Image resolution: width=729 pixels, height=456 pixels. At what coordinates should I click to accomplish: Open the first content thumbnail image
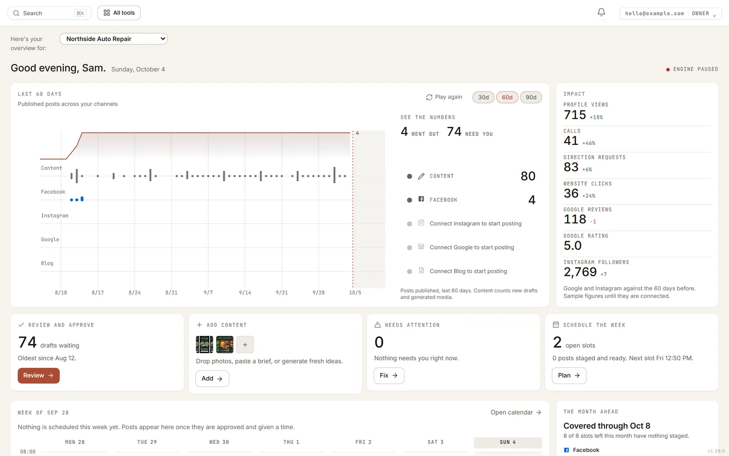pyautogui.click(x=205, y=345)
